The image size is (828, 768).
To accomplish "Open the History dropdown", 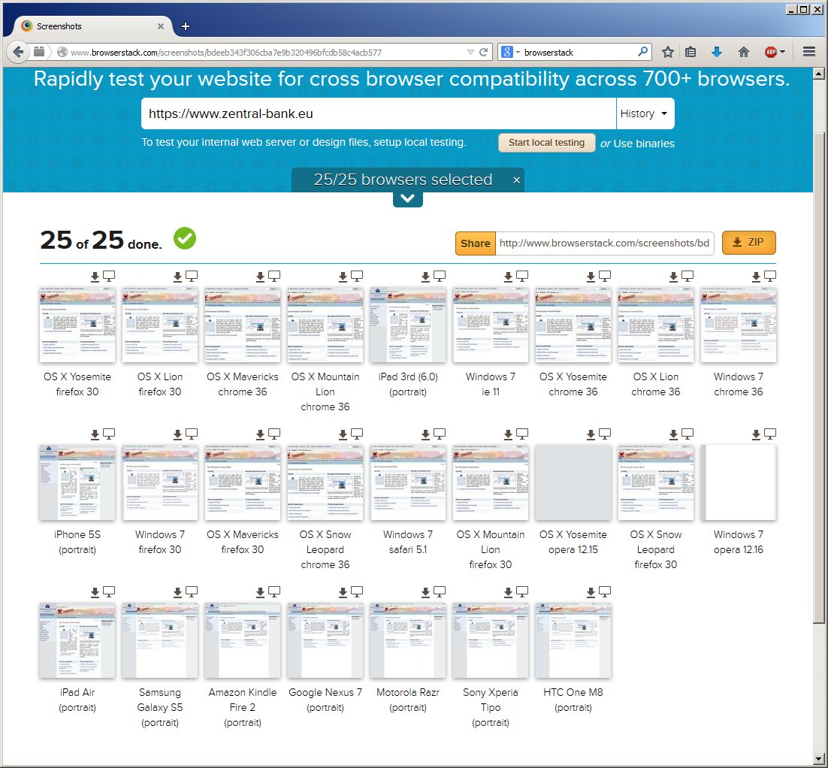I will (x=645, y=113).
